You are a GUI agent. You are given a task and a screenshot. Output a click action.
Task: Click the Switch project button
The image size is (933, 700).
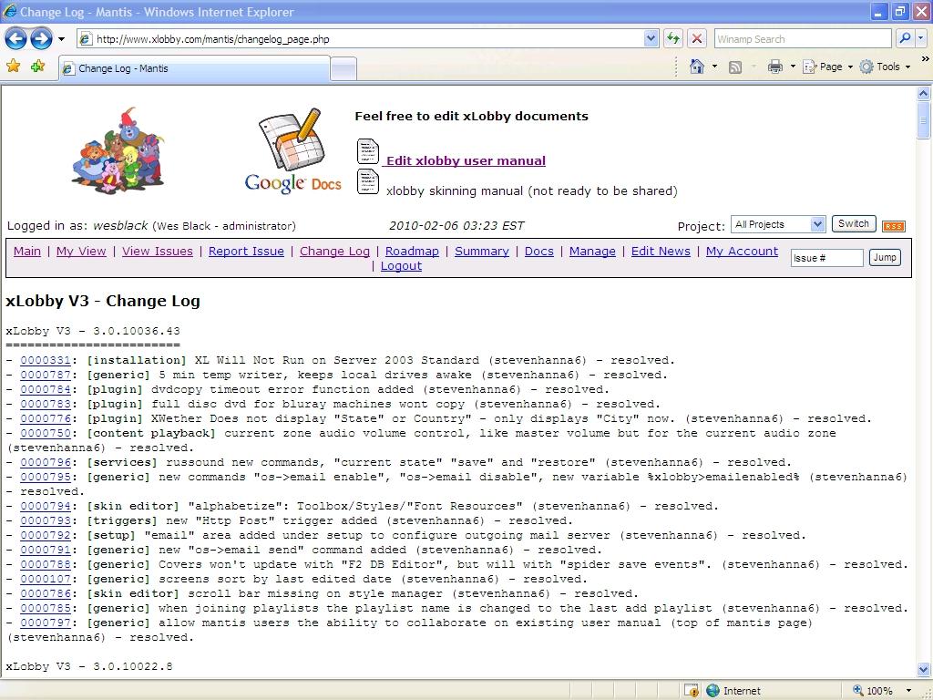[x=853, y=224]
